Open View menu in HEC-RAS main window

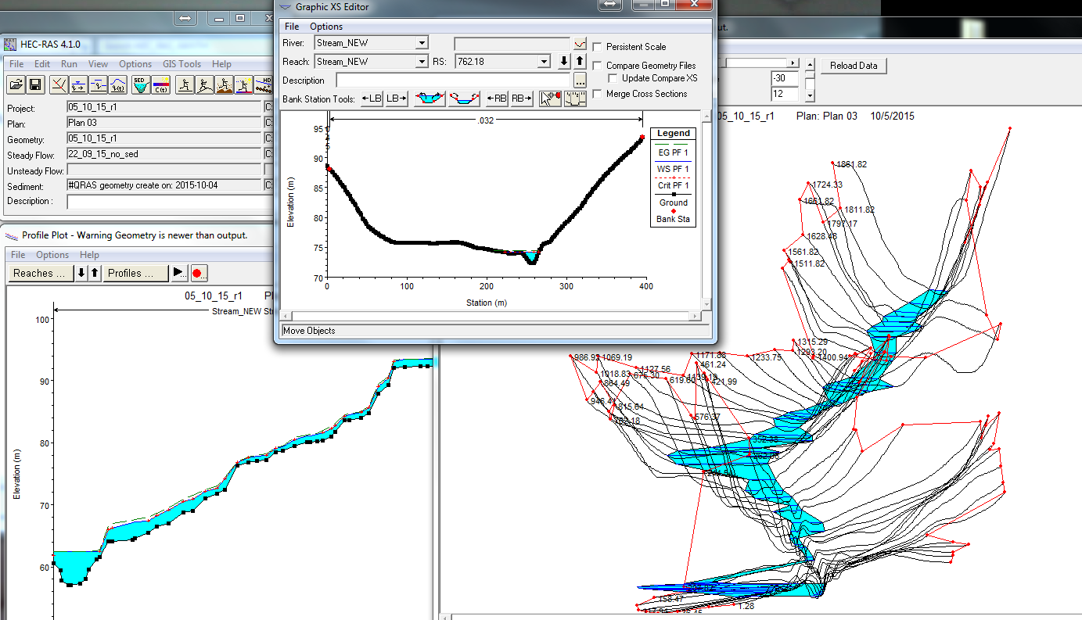pyautogui.click(x=98, y=64)
